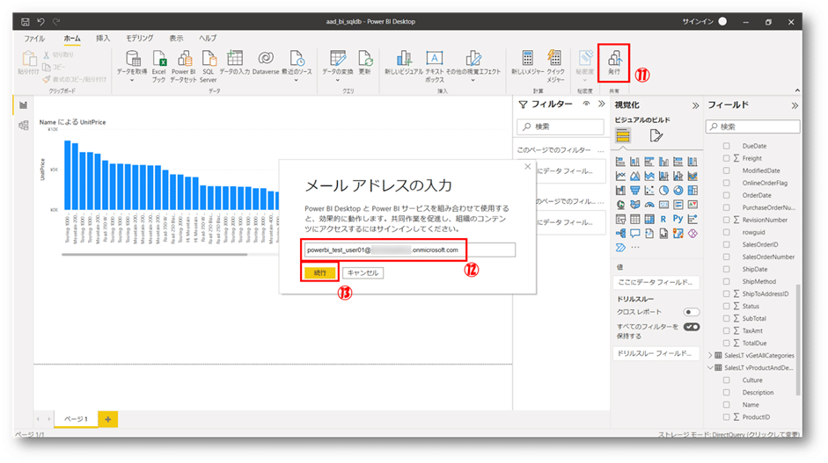Click the email address input field
828x463 pixels.
point(410,250)
